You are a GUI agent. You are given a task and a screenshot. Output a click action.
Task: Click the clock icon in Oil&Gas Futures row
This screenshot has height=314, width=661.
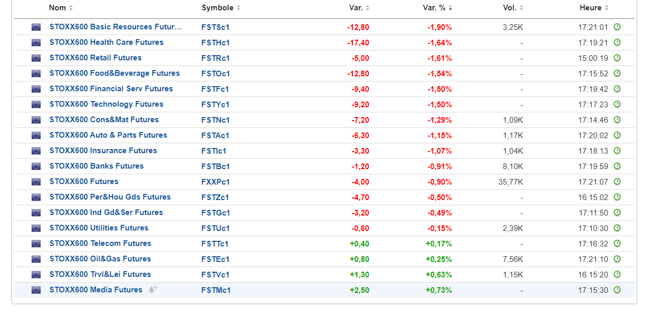(617, 259)
